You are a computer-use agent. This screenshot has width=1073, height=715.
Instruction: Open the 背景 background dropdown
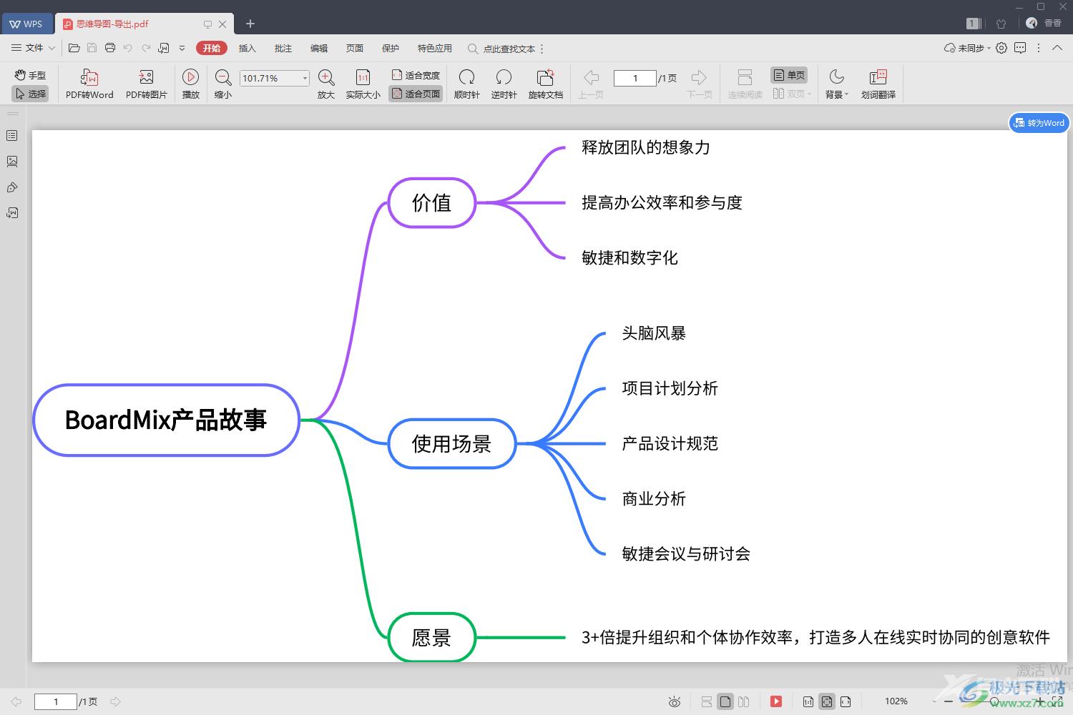point(836,84)
